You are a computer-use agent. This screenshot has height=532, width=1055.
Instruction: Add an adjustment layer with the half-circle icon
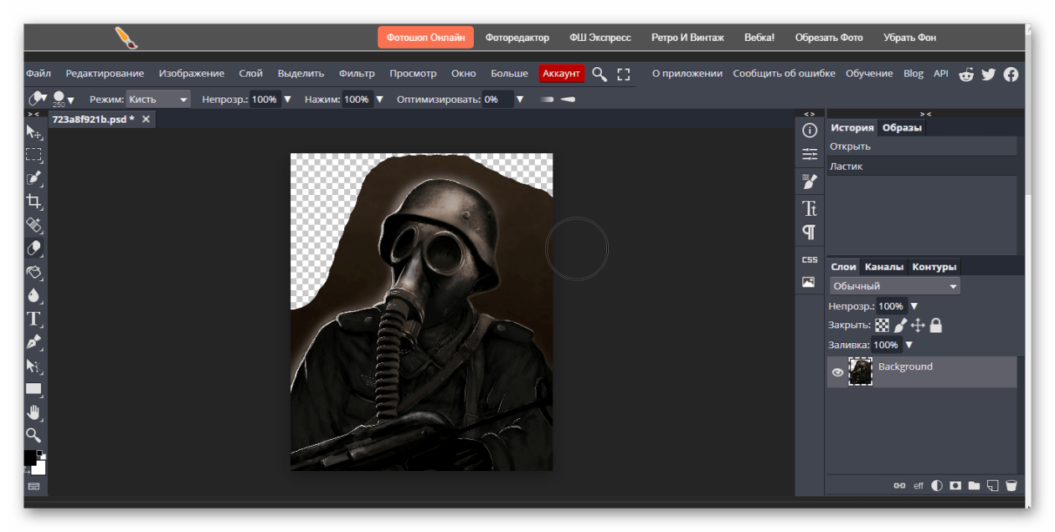pos(936,485)
